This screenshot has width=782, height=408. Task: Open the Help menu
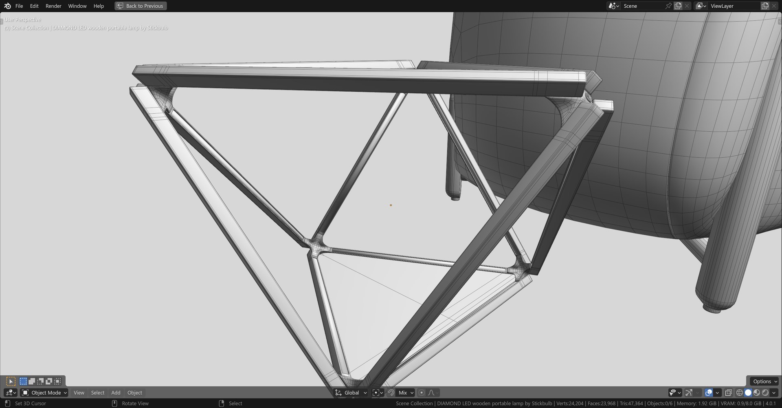(99, 6)
